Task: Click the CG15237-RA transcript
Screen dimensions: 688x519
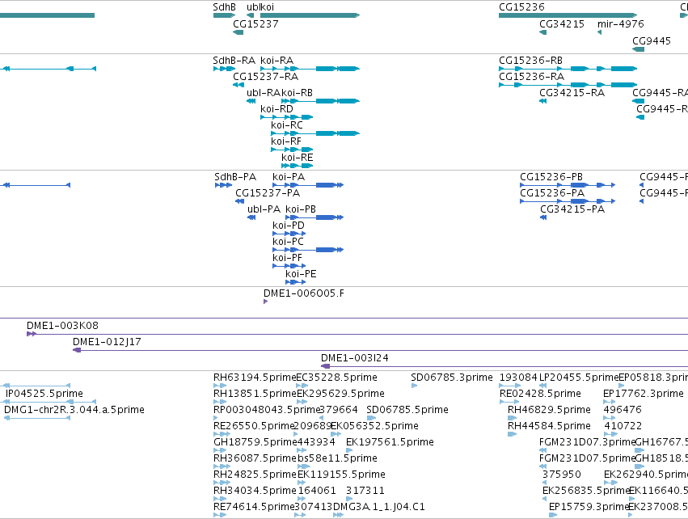Action: [238, 85]
